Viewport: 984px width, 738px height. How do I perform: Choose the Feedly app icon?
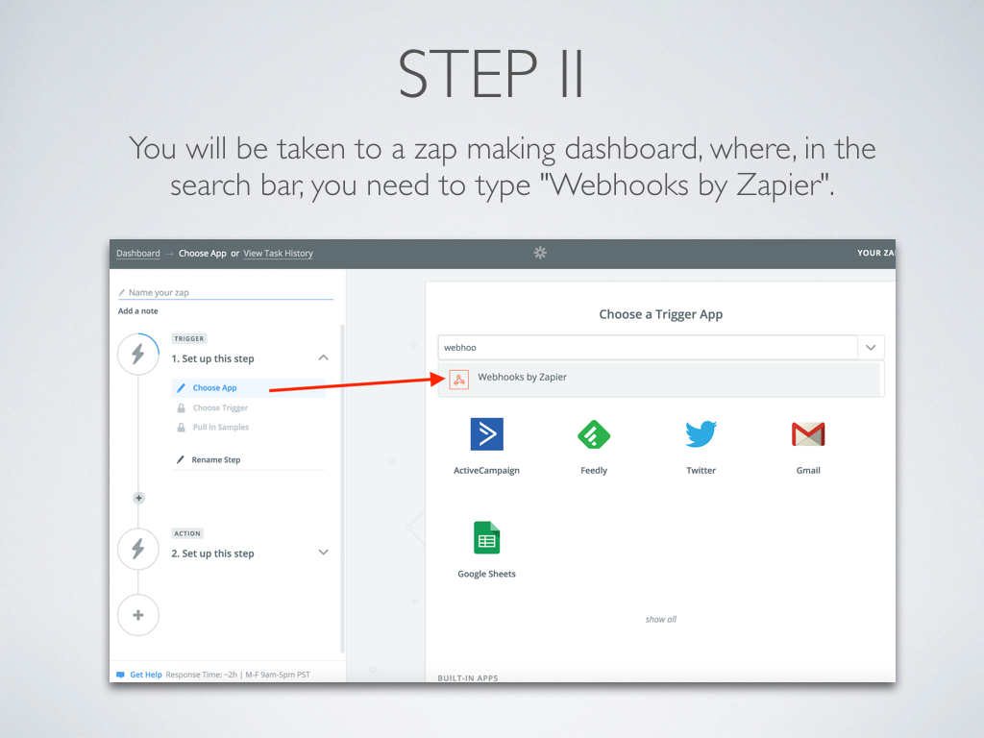594,434
